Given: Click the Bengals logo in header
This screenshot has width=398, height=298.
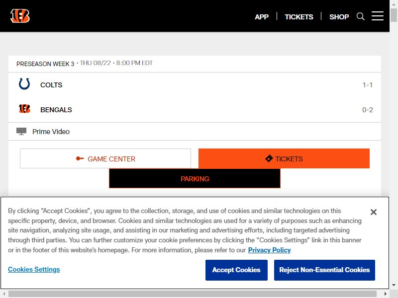Looking at the screenshot, I should [x=20, y=16].
